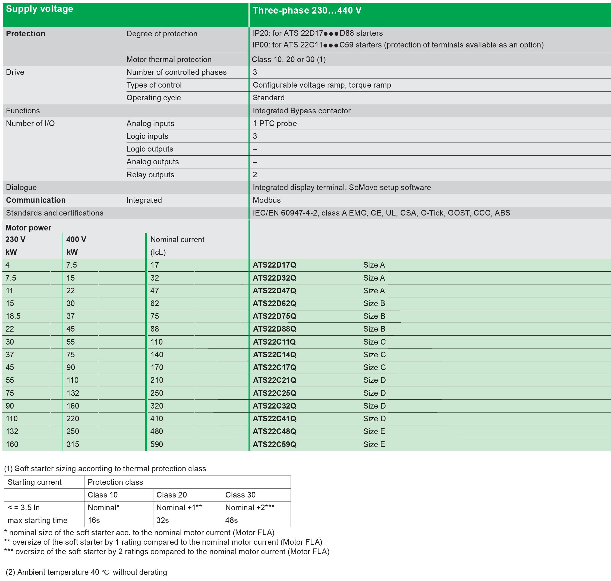Click 'Nominal +2***' cell
Viewport: 611px width, 581px height.
point(250,508)
